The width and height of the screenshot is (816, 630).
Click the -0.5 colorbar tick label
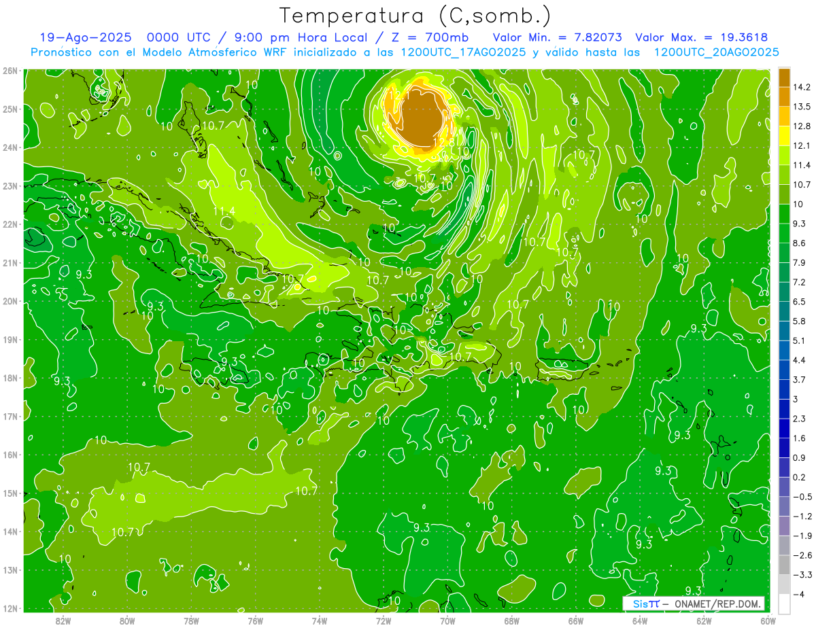[802, 497]
